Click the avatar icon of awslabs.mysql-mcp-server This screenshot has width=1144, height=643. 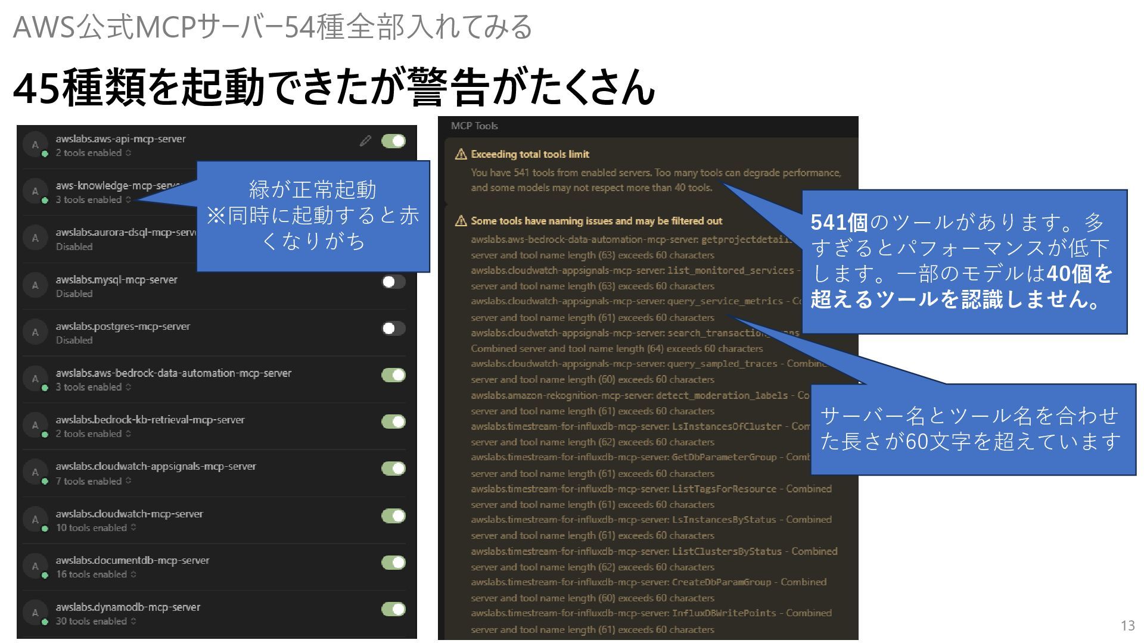point(35,285)
